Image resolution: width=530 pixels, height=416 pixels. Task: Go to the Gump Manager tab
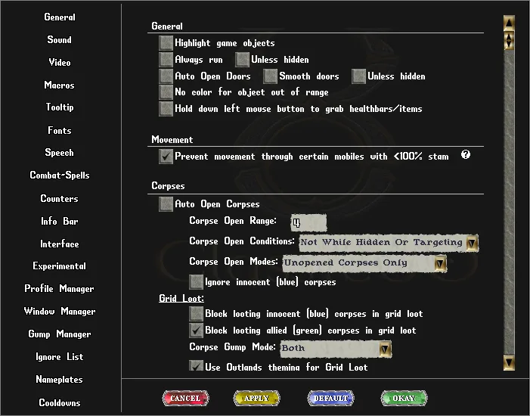[60, 334]
